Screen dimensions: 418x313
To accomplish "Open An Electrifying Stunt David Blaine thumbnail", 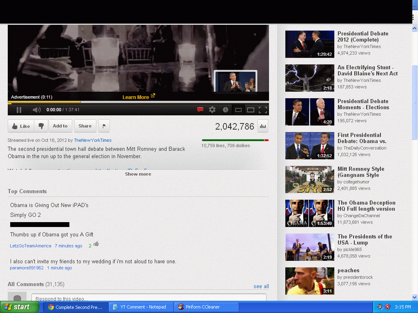I will point(310,78).
